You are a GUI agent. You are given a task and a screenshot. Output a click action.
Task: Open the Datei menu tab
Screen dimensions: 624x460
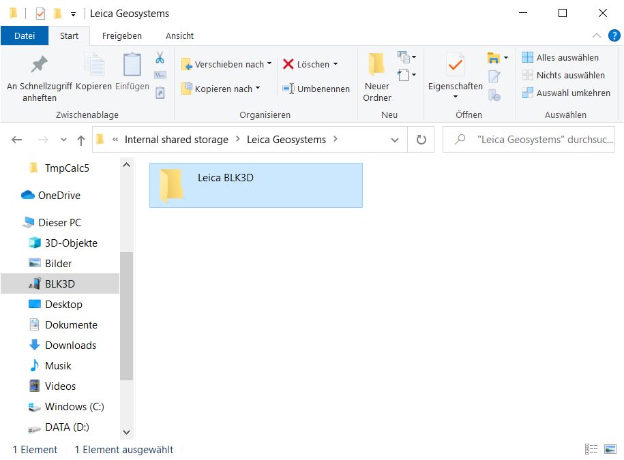(x=25, y=35)
